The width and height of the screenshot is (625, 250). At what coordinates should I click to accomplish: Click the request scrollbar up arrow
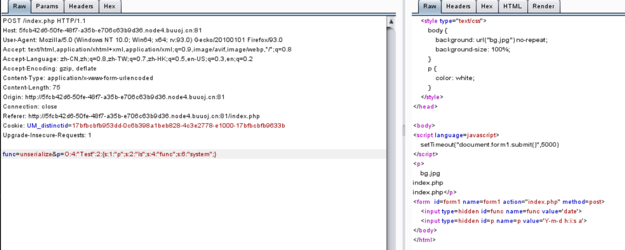pyautogui.click(x=391, y=21)
